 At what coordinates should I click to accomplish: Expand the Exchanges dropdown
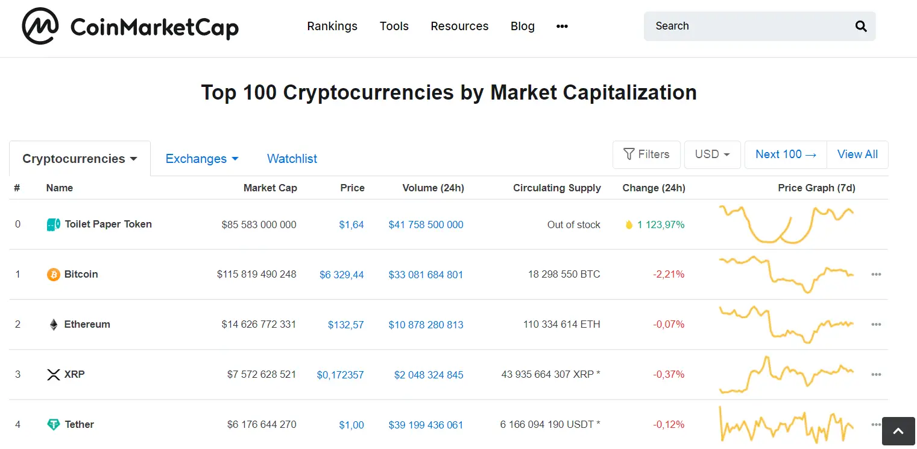[202, 159]
